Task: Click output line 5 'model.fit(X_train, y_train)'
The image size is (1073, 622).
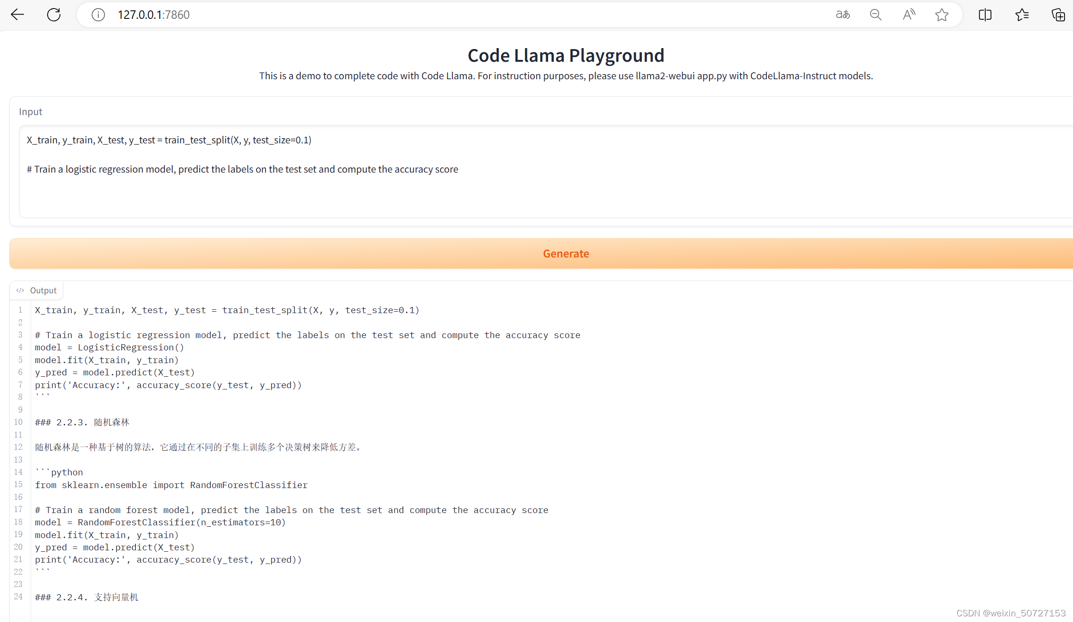Action: click(107, 360)
